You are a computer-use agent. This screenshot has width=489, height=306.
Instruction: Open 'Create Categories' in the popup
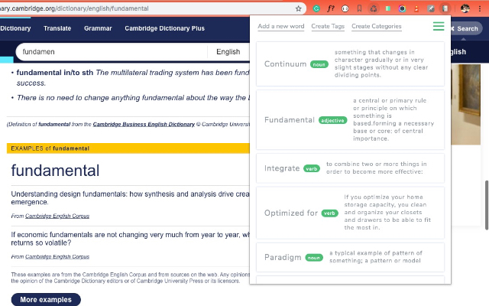click(377, 26)
